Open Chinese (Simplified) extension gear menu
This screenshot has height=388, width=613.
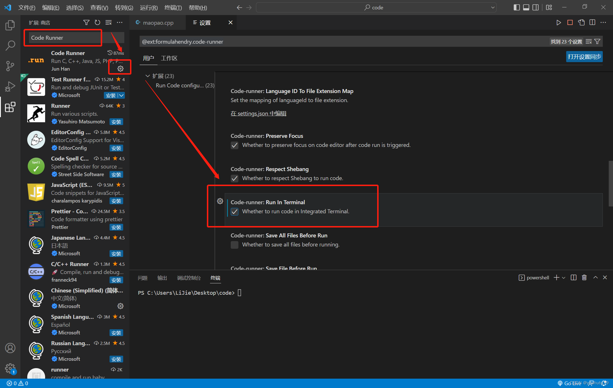pyautogui.click(x=120, y=306)
